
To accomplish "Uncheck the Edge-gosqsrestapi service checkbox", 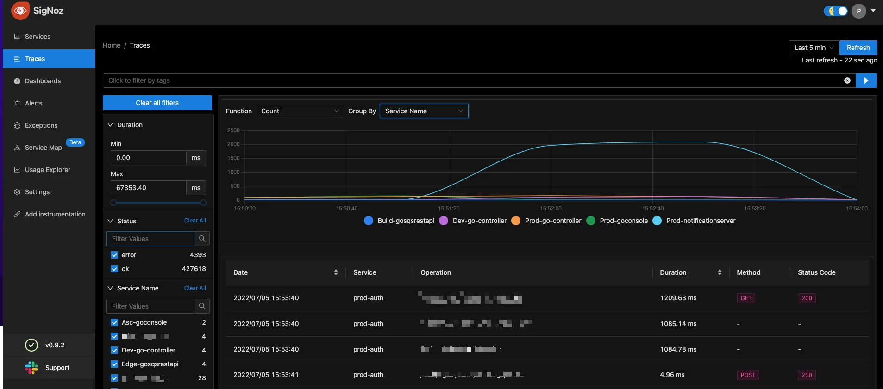I will click(114, 364).
